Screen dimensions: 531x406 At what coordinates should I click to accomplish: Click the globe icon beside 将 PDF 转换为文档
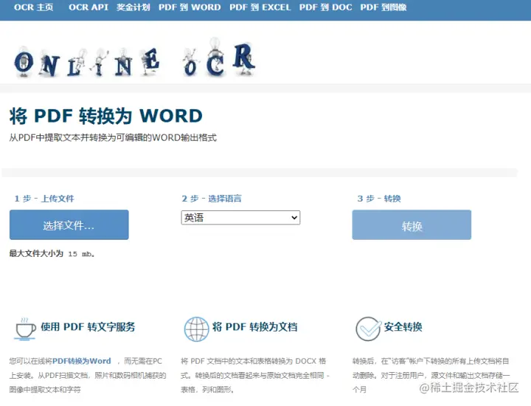pyautogui.click(x=196, y=329)
